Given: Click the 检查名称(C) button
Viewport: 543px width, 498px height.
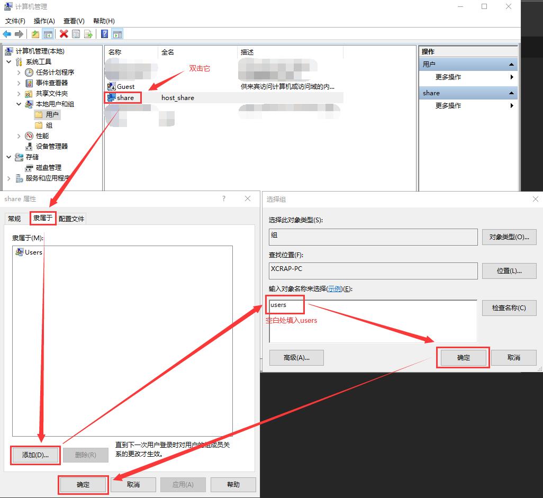Looking at the screenshot, I should coord(509,308).
